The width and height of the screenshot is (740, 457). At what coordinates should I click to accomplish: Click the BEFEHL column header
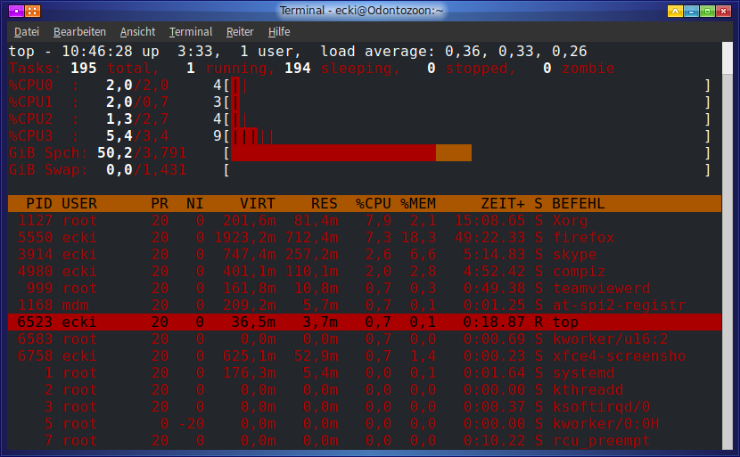coord(578,204)
